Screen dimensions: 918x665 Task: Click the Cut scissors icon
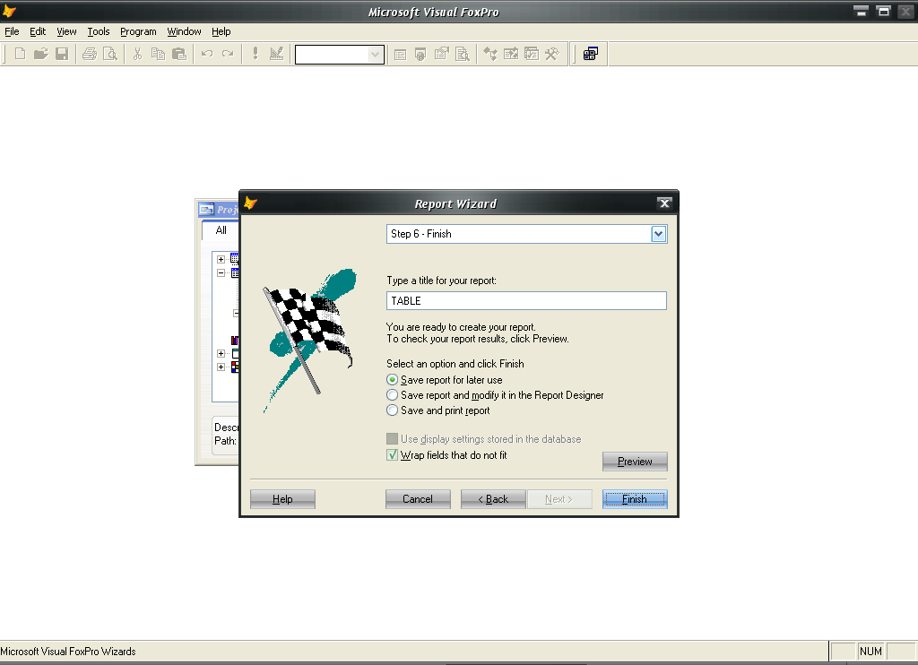tap(137, 55)
